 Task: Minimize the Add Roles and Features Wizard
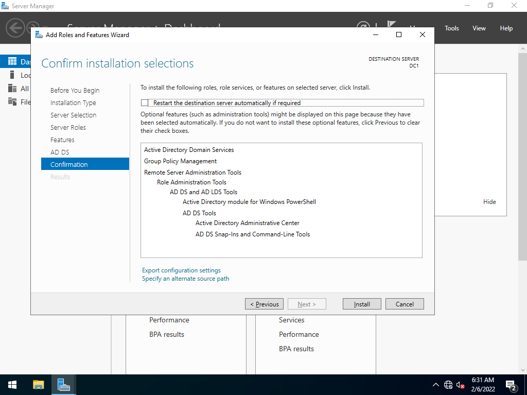pyautogui.click(x=376, y=35)
